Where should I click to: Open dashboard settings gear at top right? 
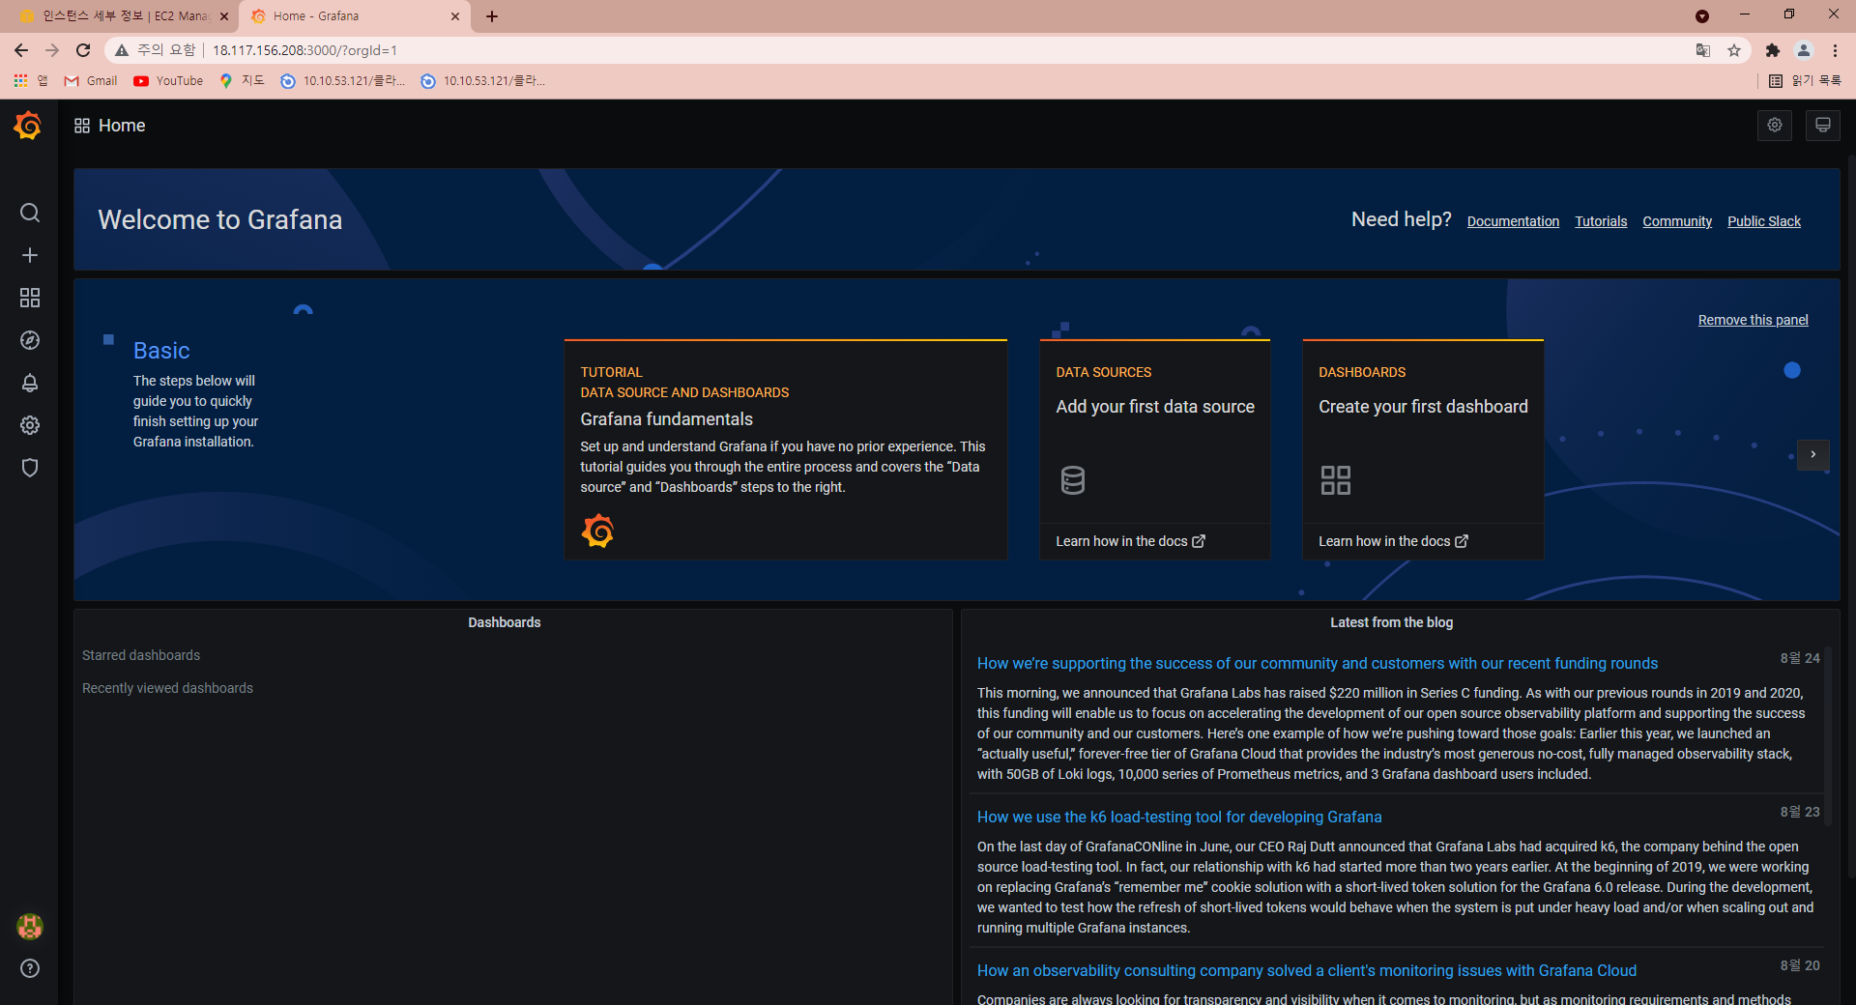[x=1775, y=126]
